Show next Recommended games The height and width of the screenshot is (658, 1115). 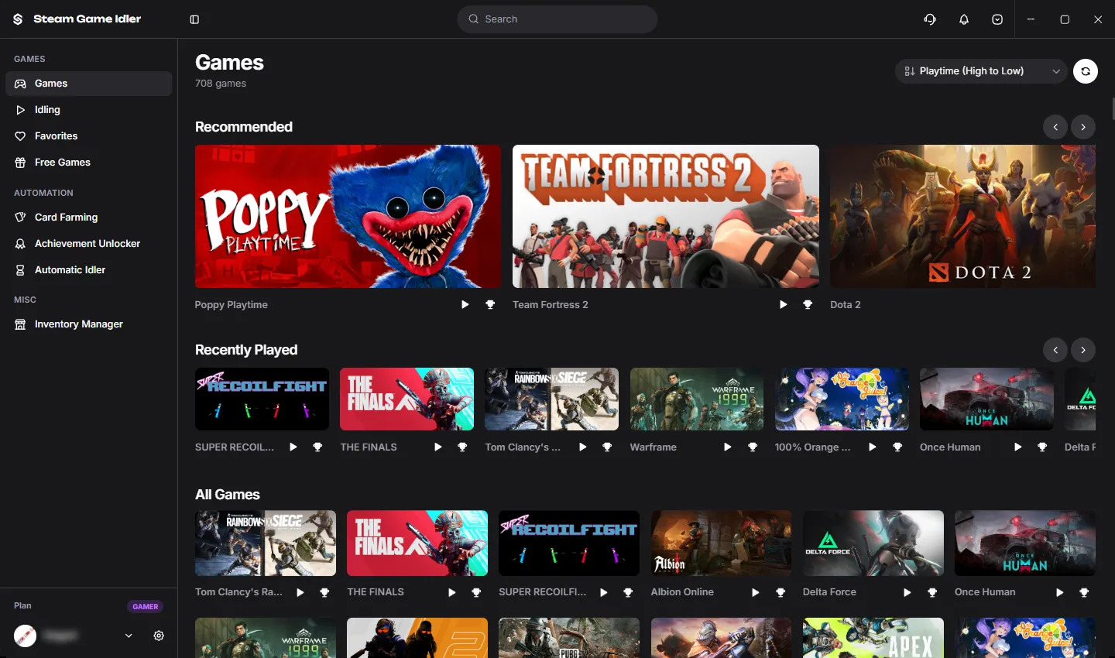tap(1083, 127)
